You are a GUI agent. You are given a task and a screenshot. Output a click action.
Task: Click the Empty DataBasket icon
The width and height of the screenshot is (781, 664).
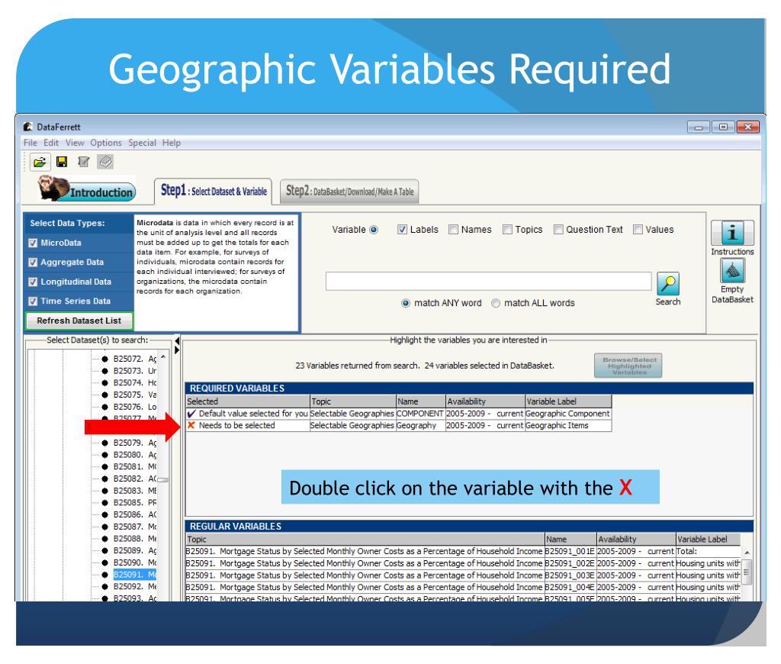pos(732,272)
